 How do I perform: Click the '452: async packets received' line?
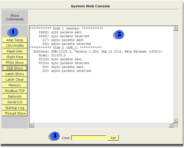67,44
